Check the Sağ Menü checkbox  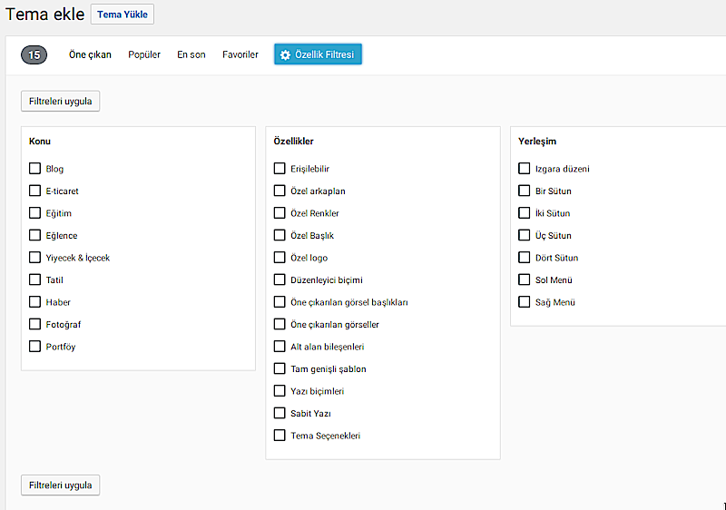point(525,301)
